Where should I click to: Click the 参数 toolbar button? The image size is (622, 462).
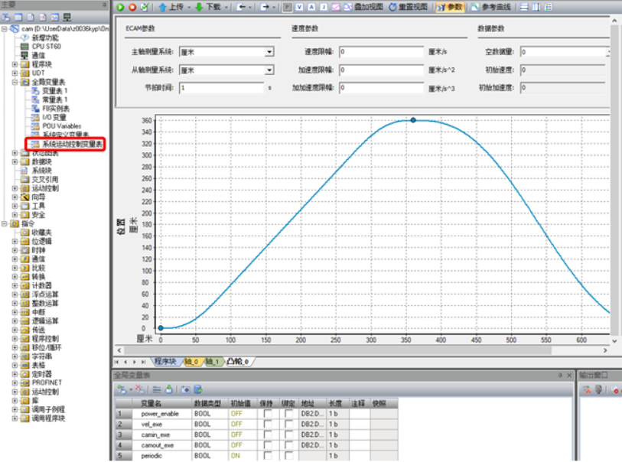[x=449, y=7]
